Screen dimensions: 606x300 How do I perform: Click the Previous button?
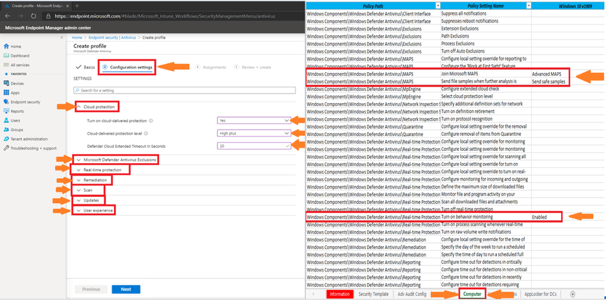(91, 289)
